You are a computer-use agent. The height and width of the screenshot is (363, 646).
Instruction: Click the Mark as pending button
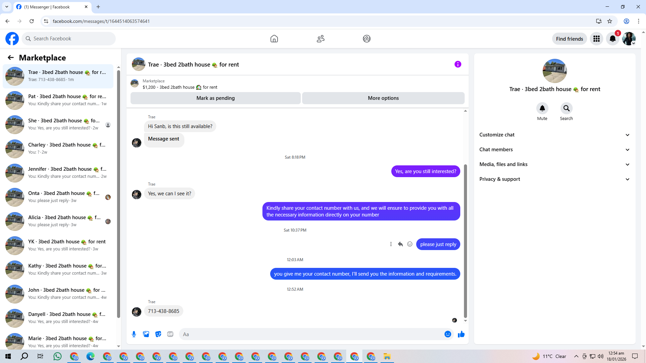click(x=215, y=98)
